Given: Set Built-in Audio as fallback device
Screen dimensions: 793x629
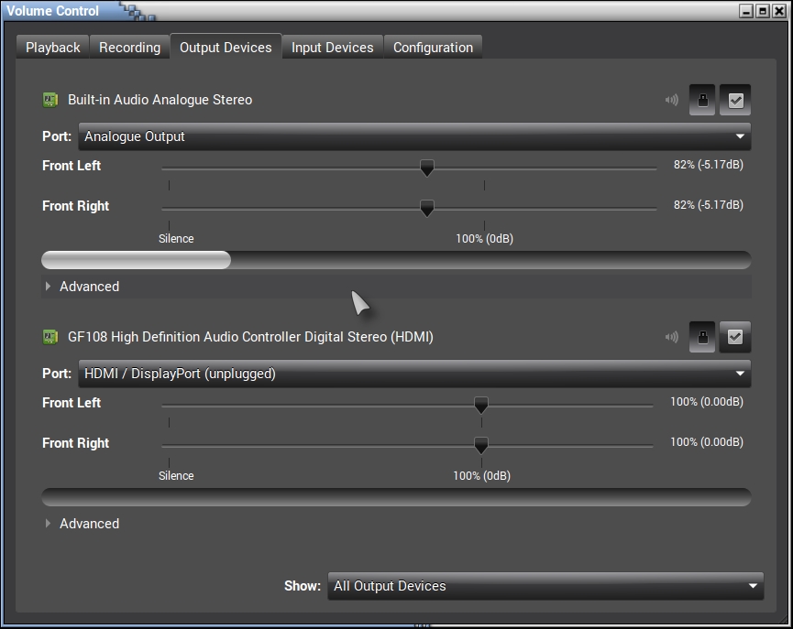Looking at the screenshot, I should (735, 101).
